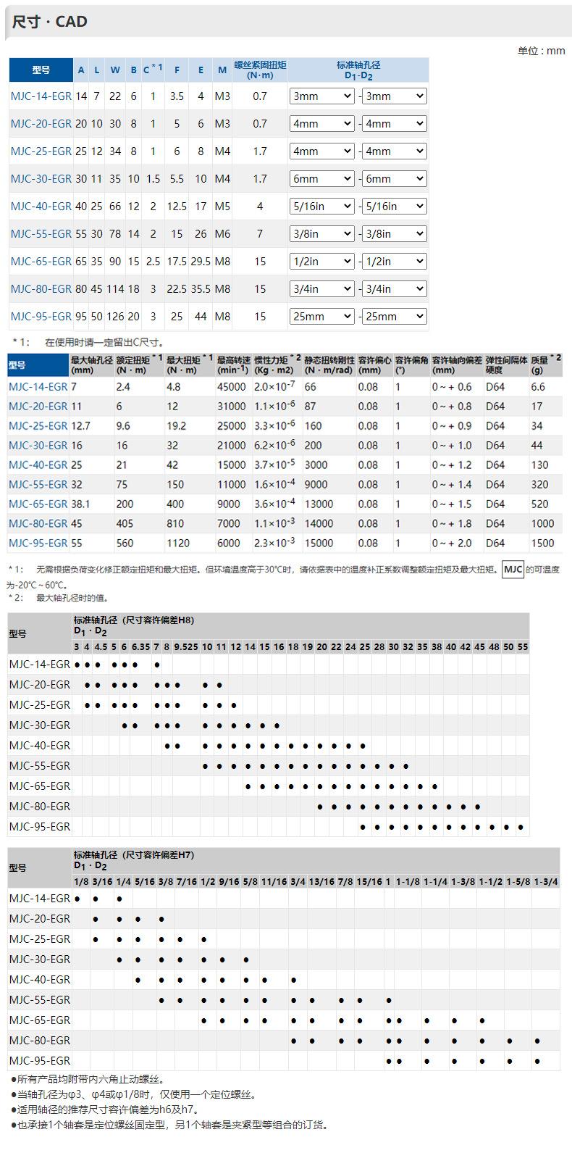This screenshot has width=572, height=1153.
Task: Click 最大轴孔径 column header
Action: [92, 365]
